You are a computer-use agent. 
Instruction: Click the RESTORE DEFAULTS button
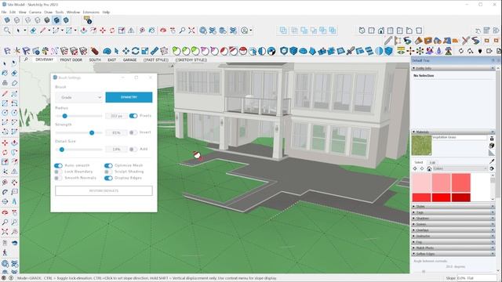104,191
